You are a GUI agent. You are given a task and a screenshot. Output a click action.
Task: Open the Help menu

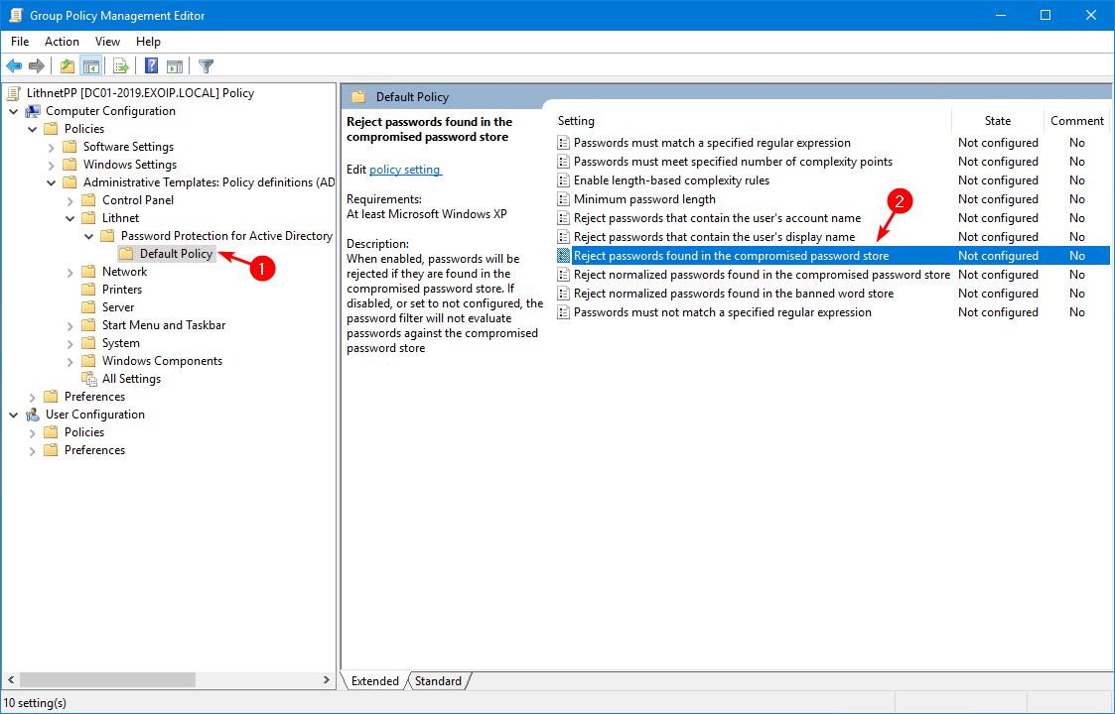pyautogui.click(x=148, y=42)
